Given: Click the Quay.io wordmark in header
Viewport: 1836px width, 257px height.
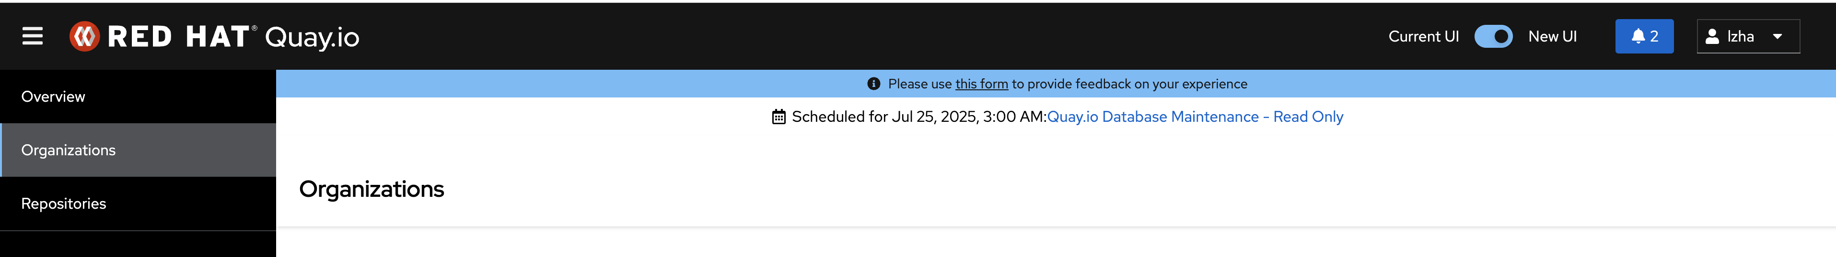Looking at the screenshot, I should pyautogui.click(x=312, y=37).
